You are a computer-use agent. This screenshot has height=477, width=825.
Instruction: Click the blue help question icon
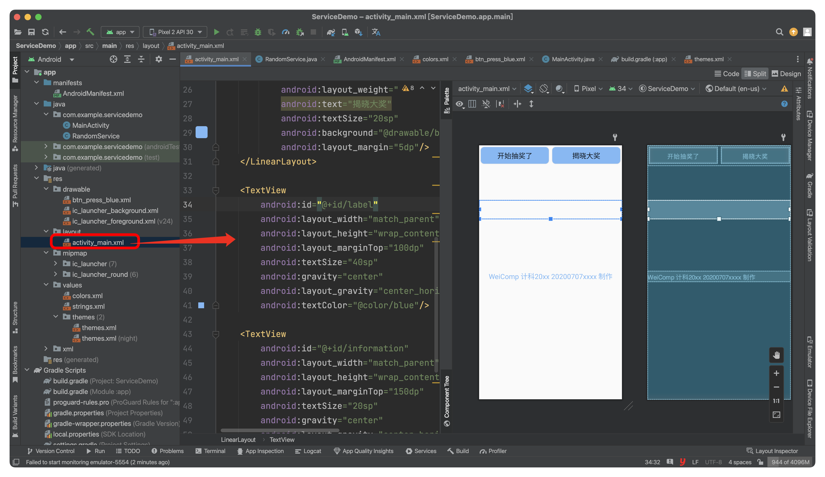pyautogui.click(x=784, y=104)
